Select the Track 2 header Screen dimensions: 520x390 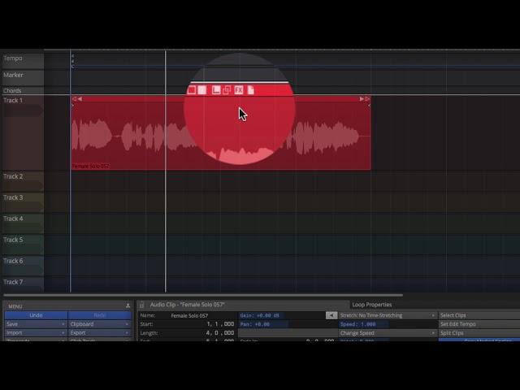pos(22,177)
